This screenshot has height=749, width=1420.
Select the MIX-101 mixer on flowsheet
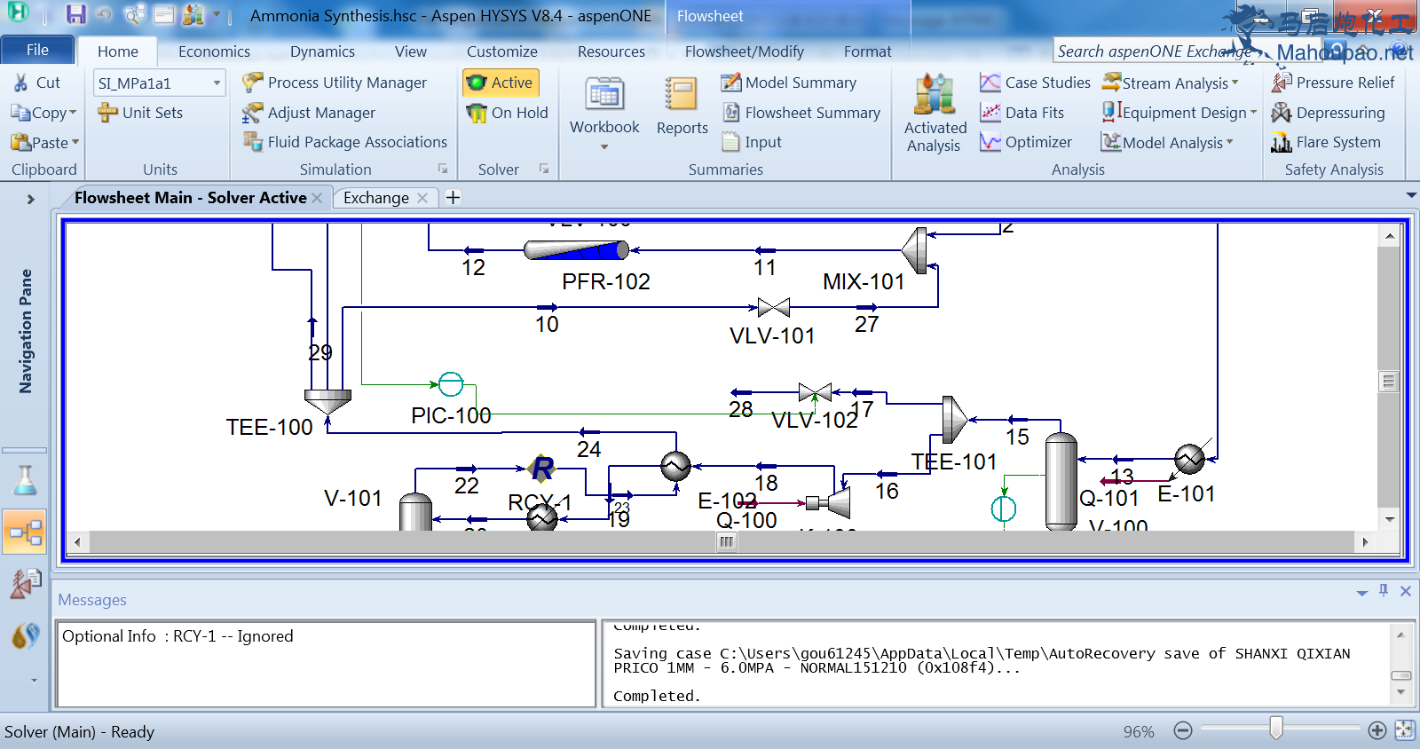pyautogui.click(x=915, y=250)
